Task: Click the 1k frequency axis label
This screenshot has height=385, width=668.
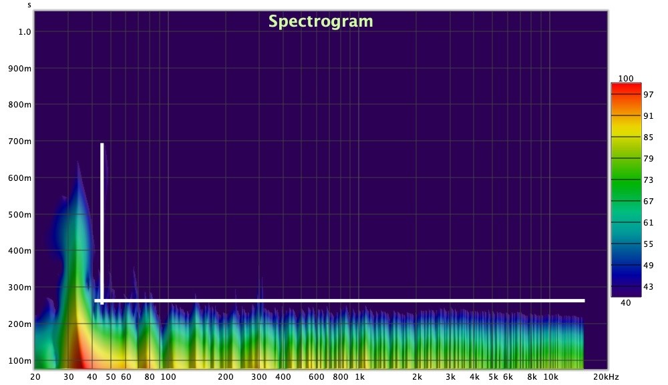Action: pos(359,377)
